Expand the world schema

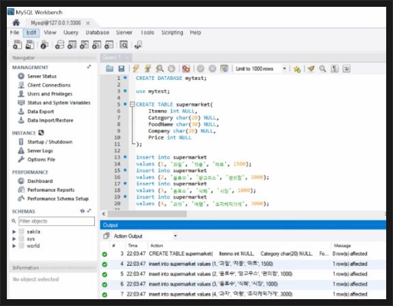(x=14, y=246)
